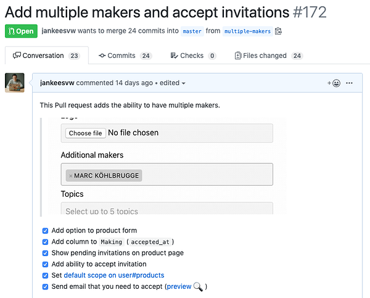
Task: Copy the multiple-makers branch name icon
Action: tap(279, 31)
